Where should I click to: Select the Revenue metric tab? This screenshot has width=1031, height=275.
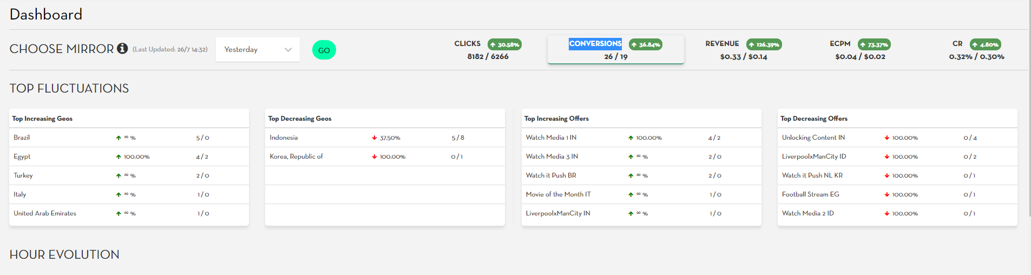tap(743, 50)
